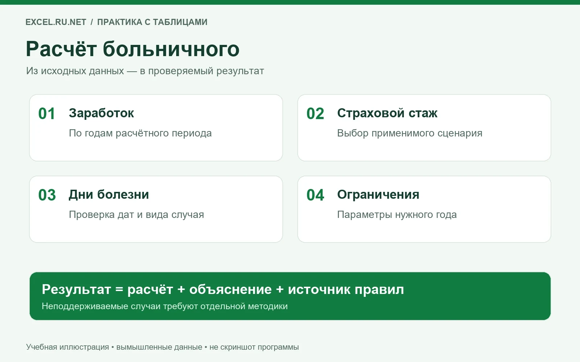Click text Параметры нужного года
Screen dimensions: 580x362
pos(397,215)
